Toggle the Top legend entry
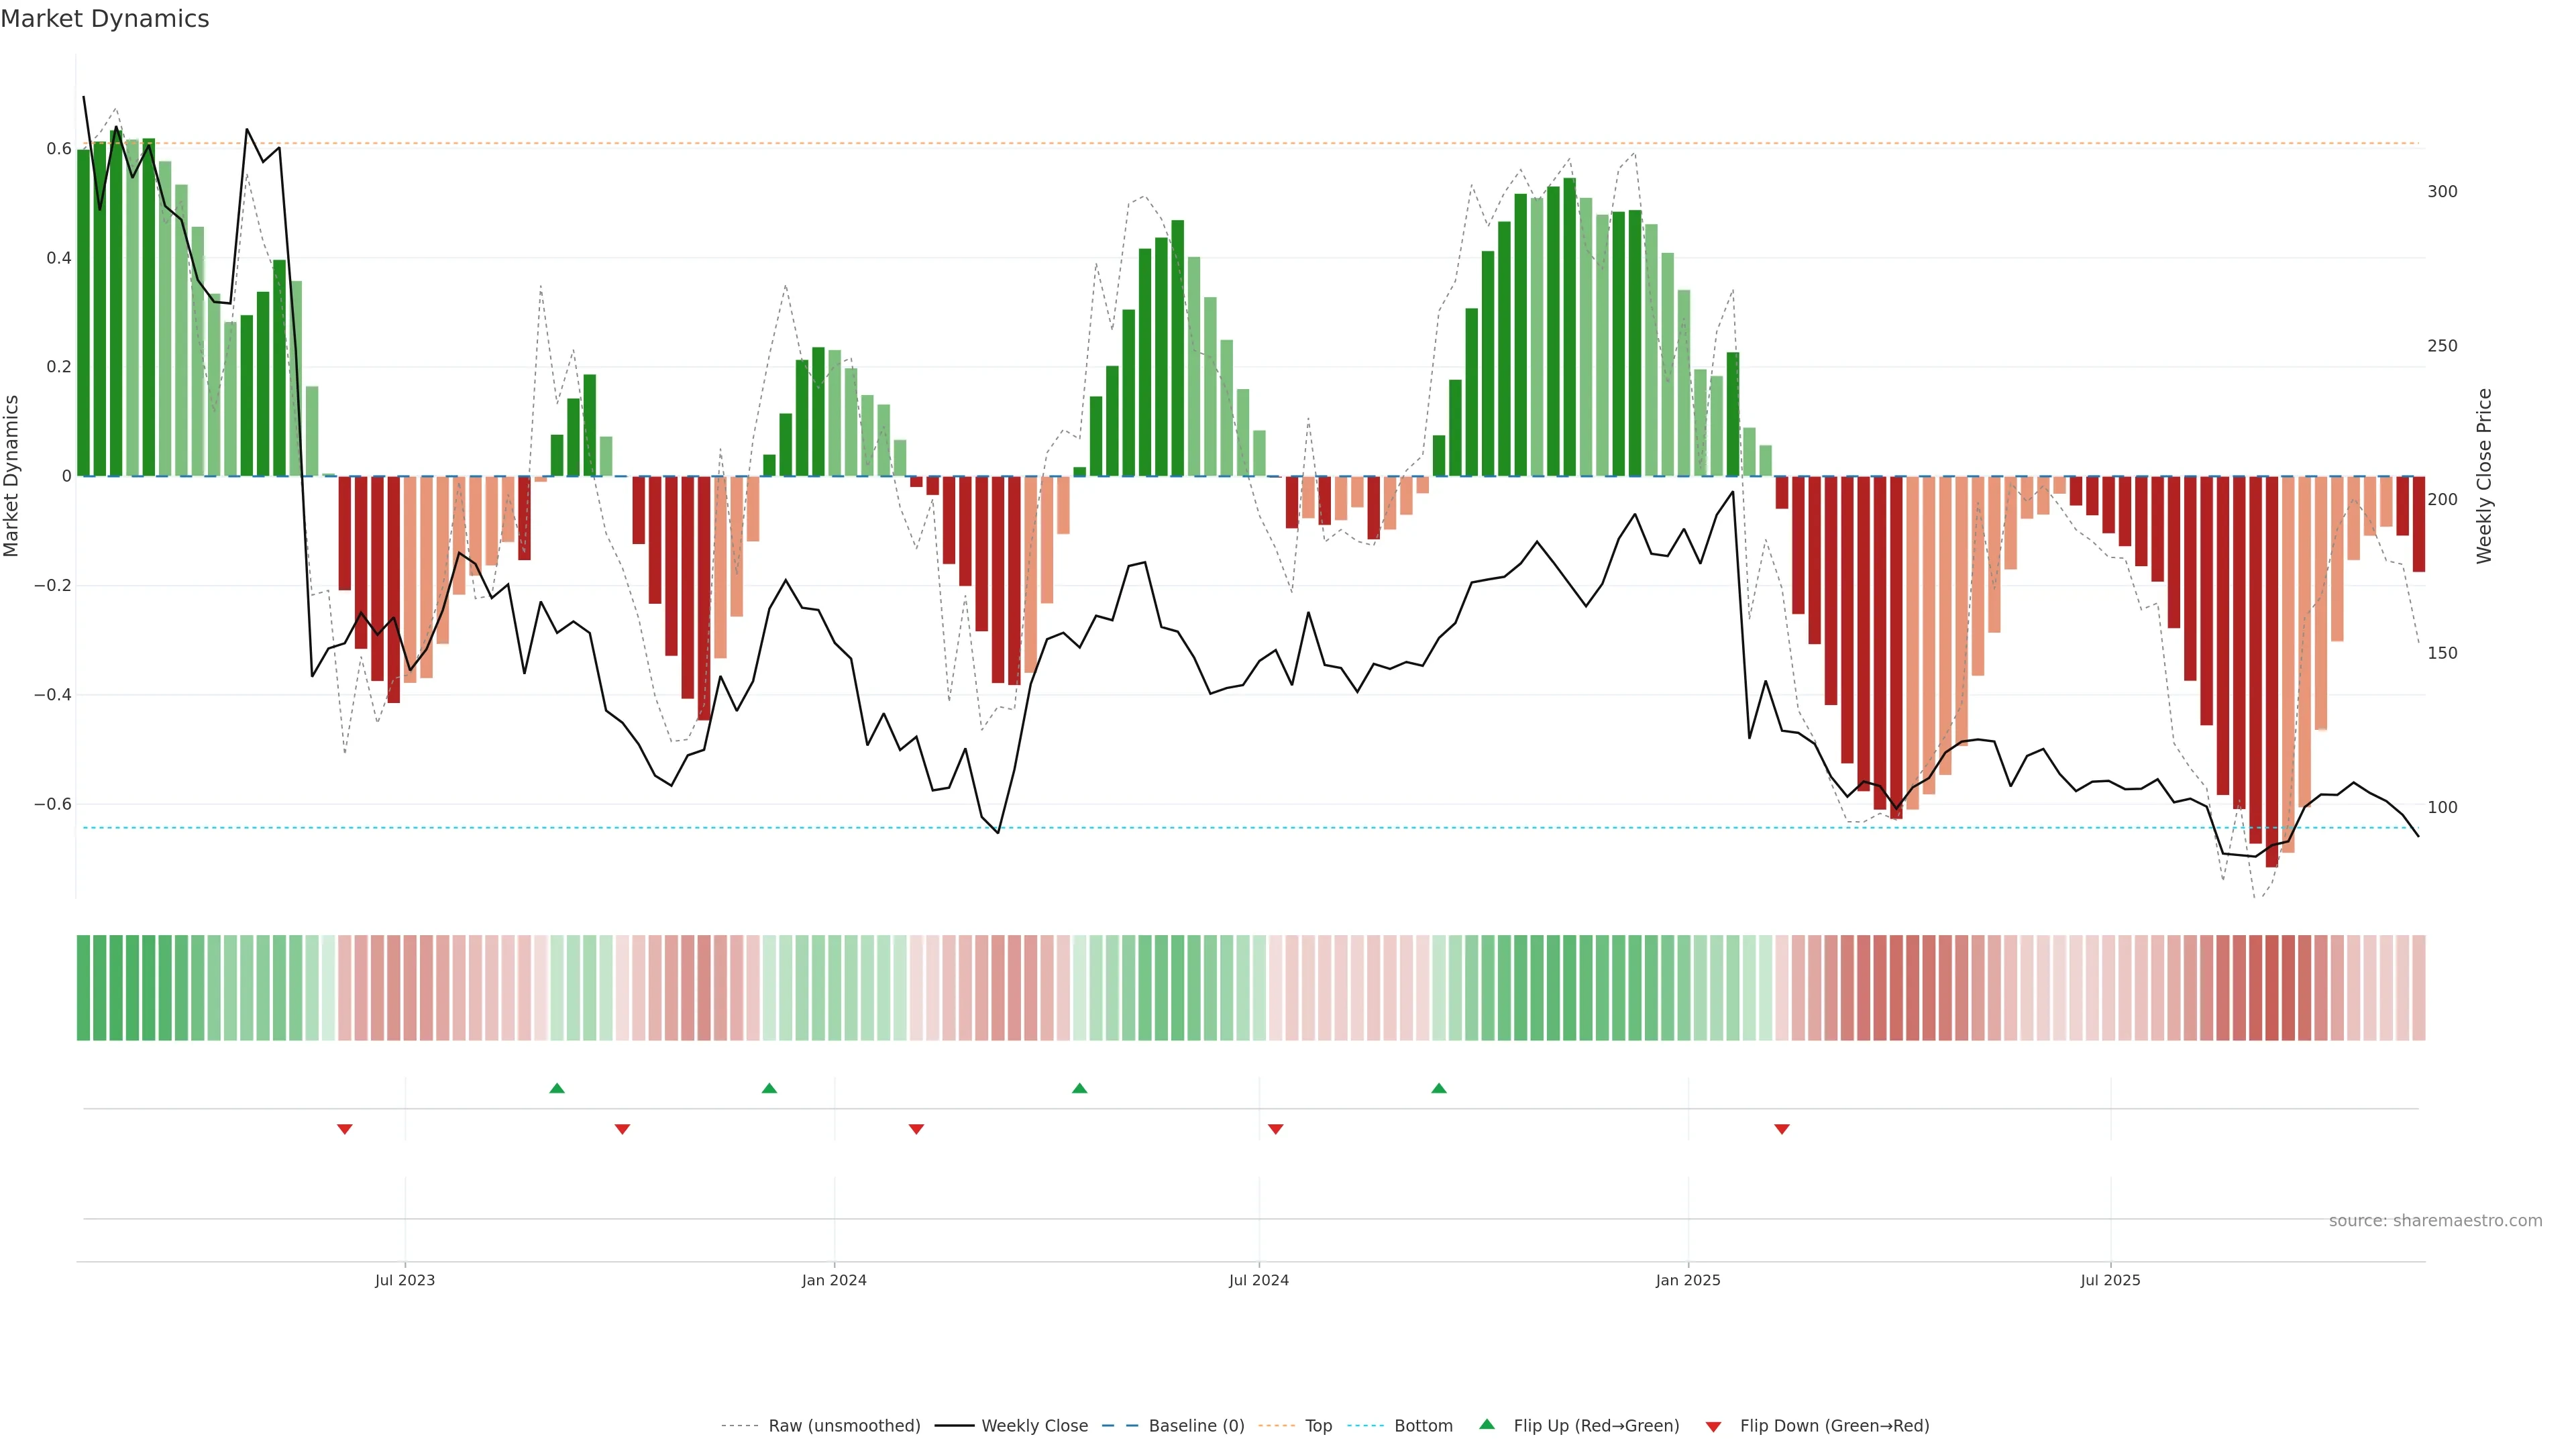Screen dimensions: 2576x1449 coord(1318,1425)
